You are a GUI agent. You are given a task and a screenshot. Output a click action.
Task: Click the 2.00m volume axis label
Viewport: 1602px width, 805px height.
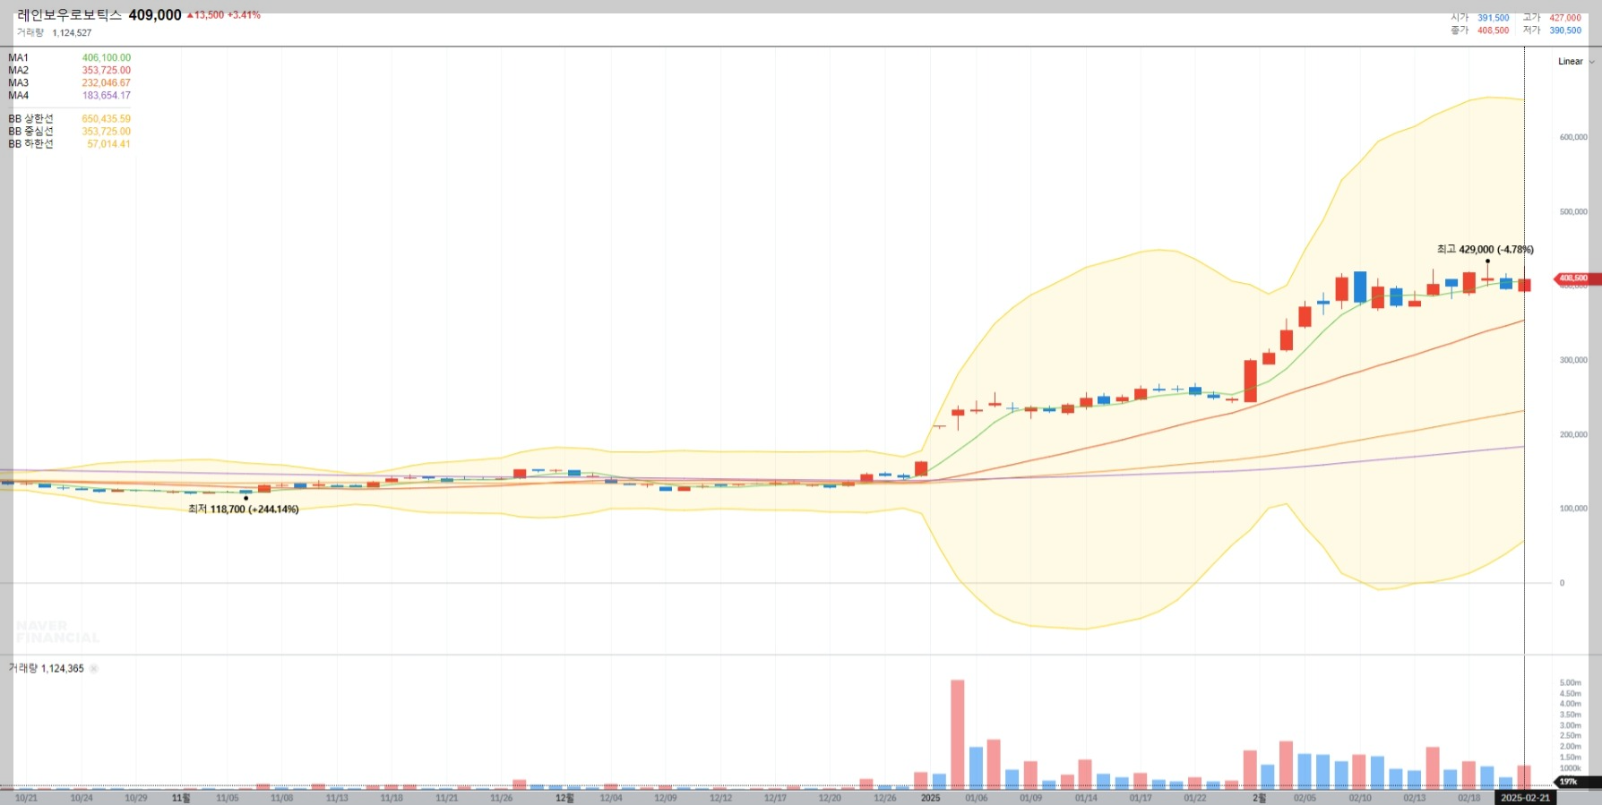[x=1570, y=747]
